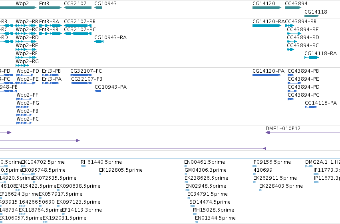Click EST IP09156.5prime

(255, 166)
